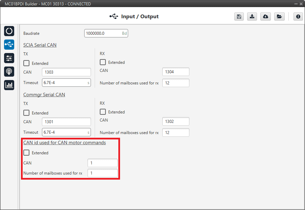Enable Extended under Commgr Serial CAN RX
Screen dimensions: 305x210
[103, 112]
